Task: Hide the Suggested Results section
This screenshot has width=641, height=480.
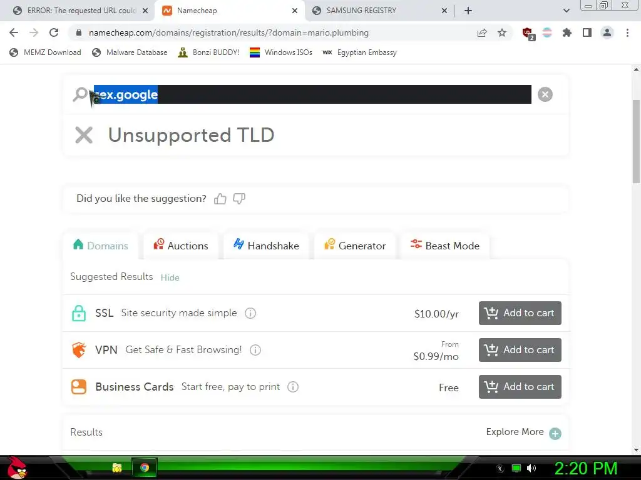Action: pos(170,277)
